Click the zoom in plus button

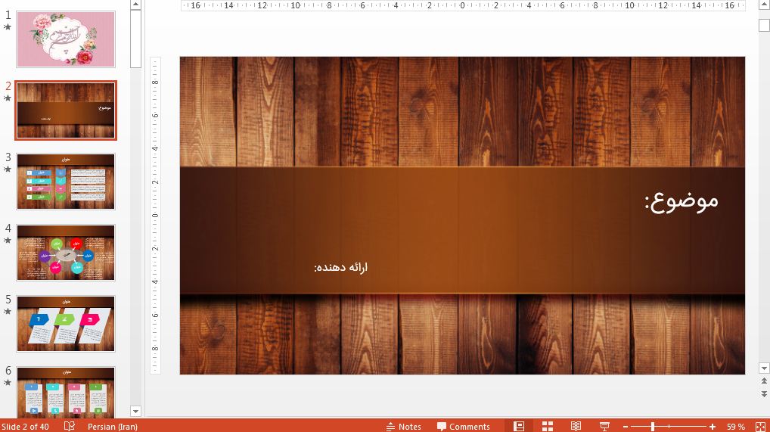(713, 427)
